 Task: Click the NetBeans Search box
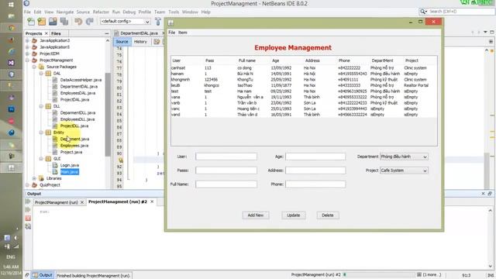tap(456, 12)
